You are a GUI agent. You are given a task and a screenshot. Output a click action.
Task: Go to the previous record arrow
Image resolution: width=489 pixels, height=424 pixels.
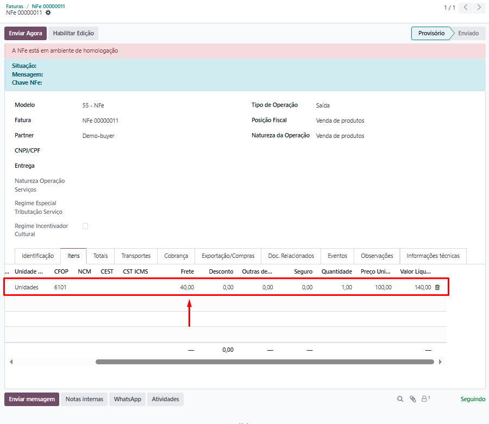click(466, 8)
